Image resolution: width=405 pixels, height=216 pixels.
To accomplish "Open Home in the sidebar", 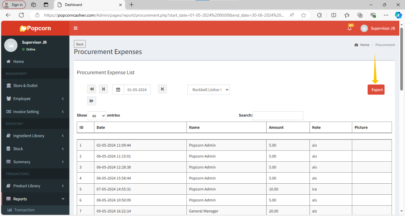I will [35, 61].
